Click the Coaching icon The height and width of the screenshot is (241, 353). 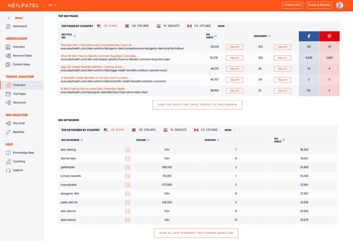click(8, 161)
